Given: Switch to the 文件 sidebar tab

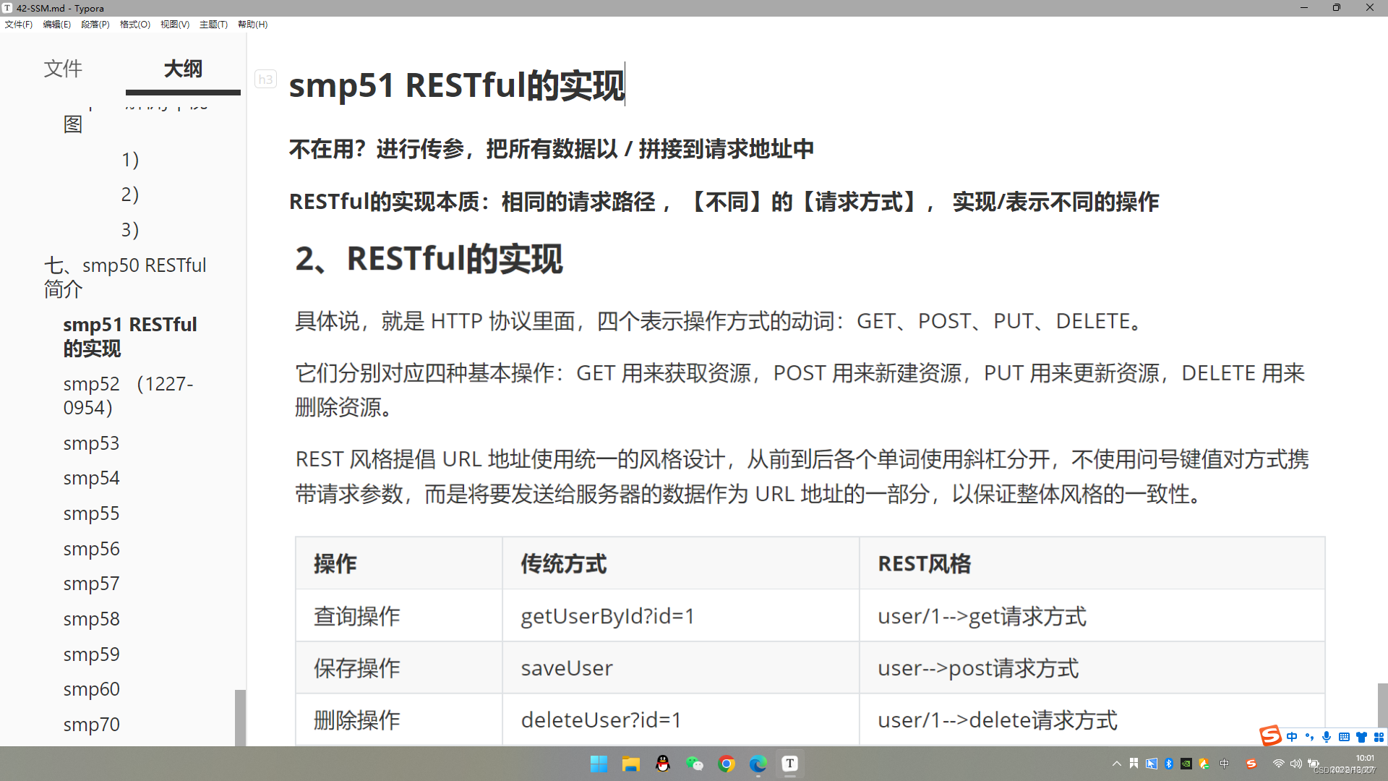Looking at the screenshot, I should (x=63, y=69).
